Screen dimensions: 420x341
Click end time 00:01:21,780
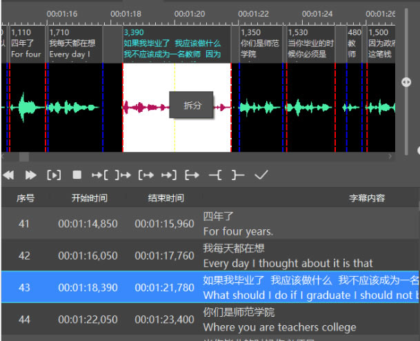point(164,288)
